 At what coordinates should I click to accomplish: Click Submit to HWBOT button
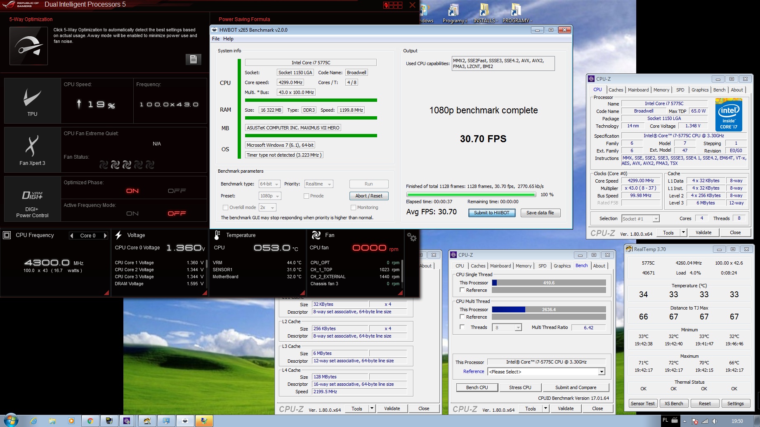click(x=492, y=213)
